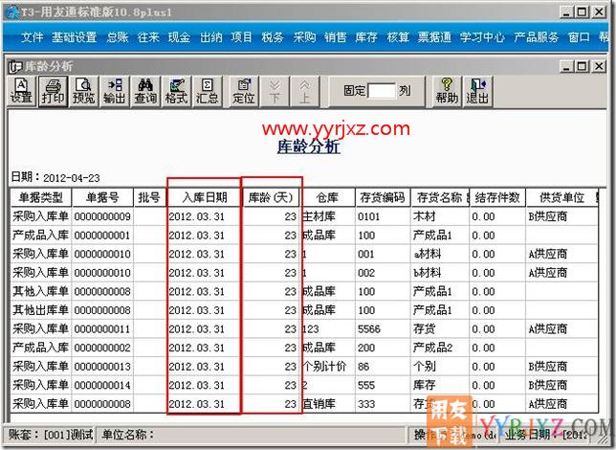Click the 直销库 warehouse cell
Viewport: 616px width, 450px height.
[x=328, y=404]
